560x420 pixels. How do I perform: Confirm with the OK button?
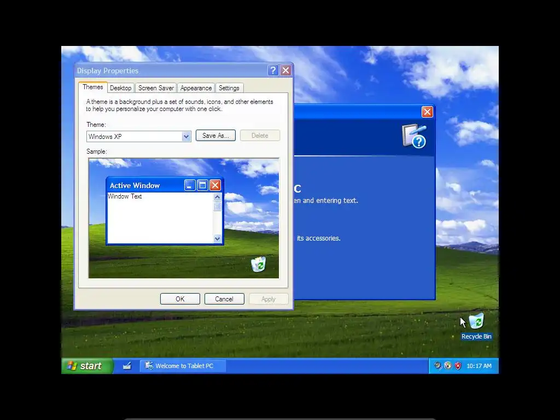[180, 299]
